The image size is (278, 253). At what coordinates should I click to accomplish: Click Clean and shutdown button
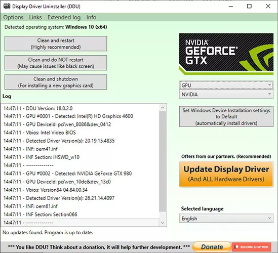56,82
